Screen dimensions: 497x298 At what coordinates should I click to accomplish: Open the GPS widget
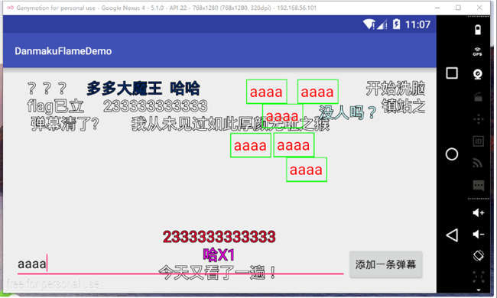click(478, 52)
